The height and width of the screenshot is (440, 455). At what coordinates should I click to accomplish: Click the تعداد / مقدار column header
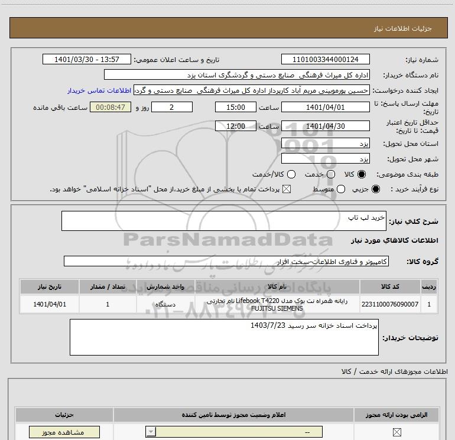click(x=108, y=286)
